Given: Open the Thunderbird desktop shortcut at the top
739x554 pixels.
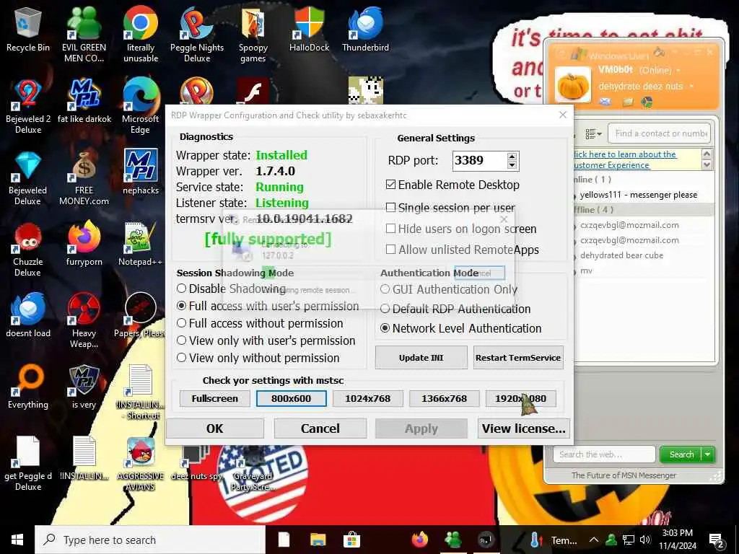Looking at the screenshot, I should tap(365, 29).
